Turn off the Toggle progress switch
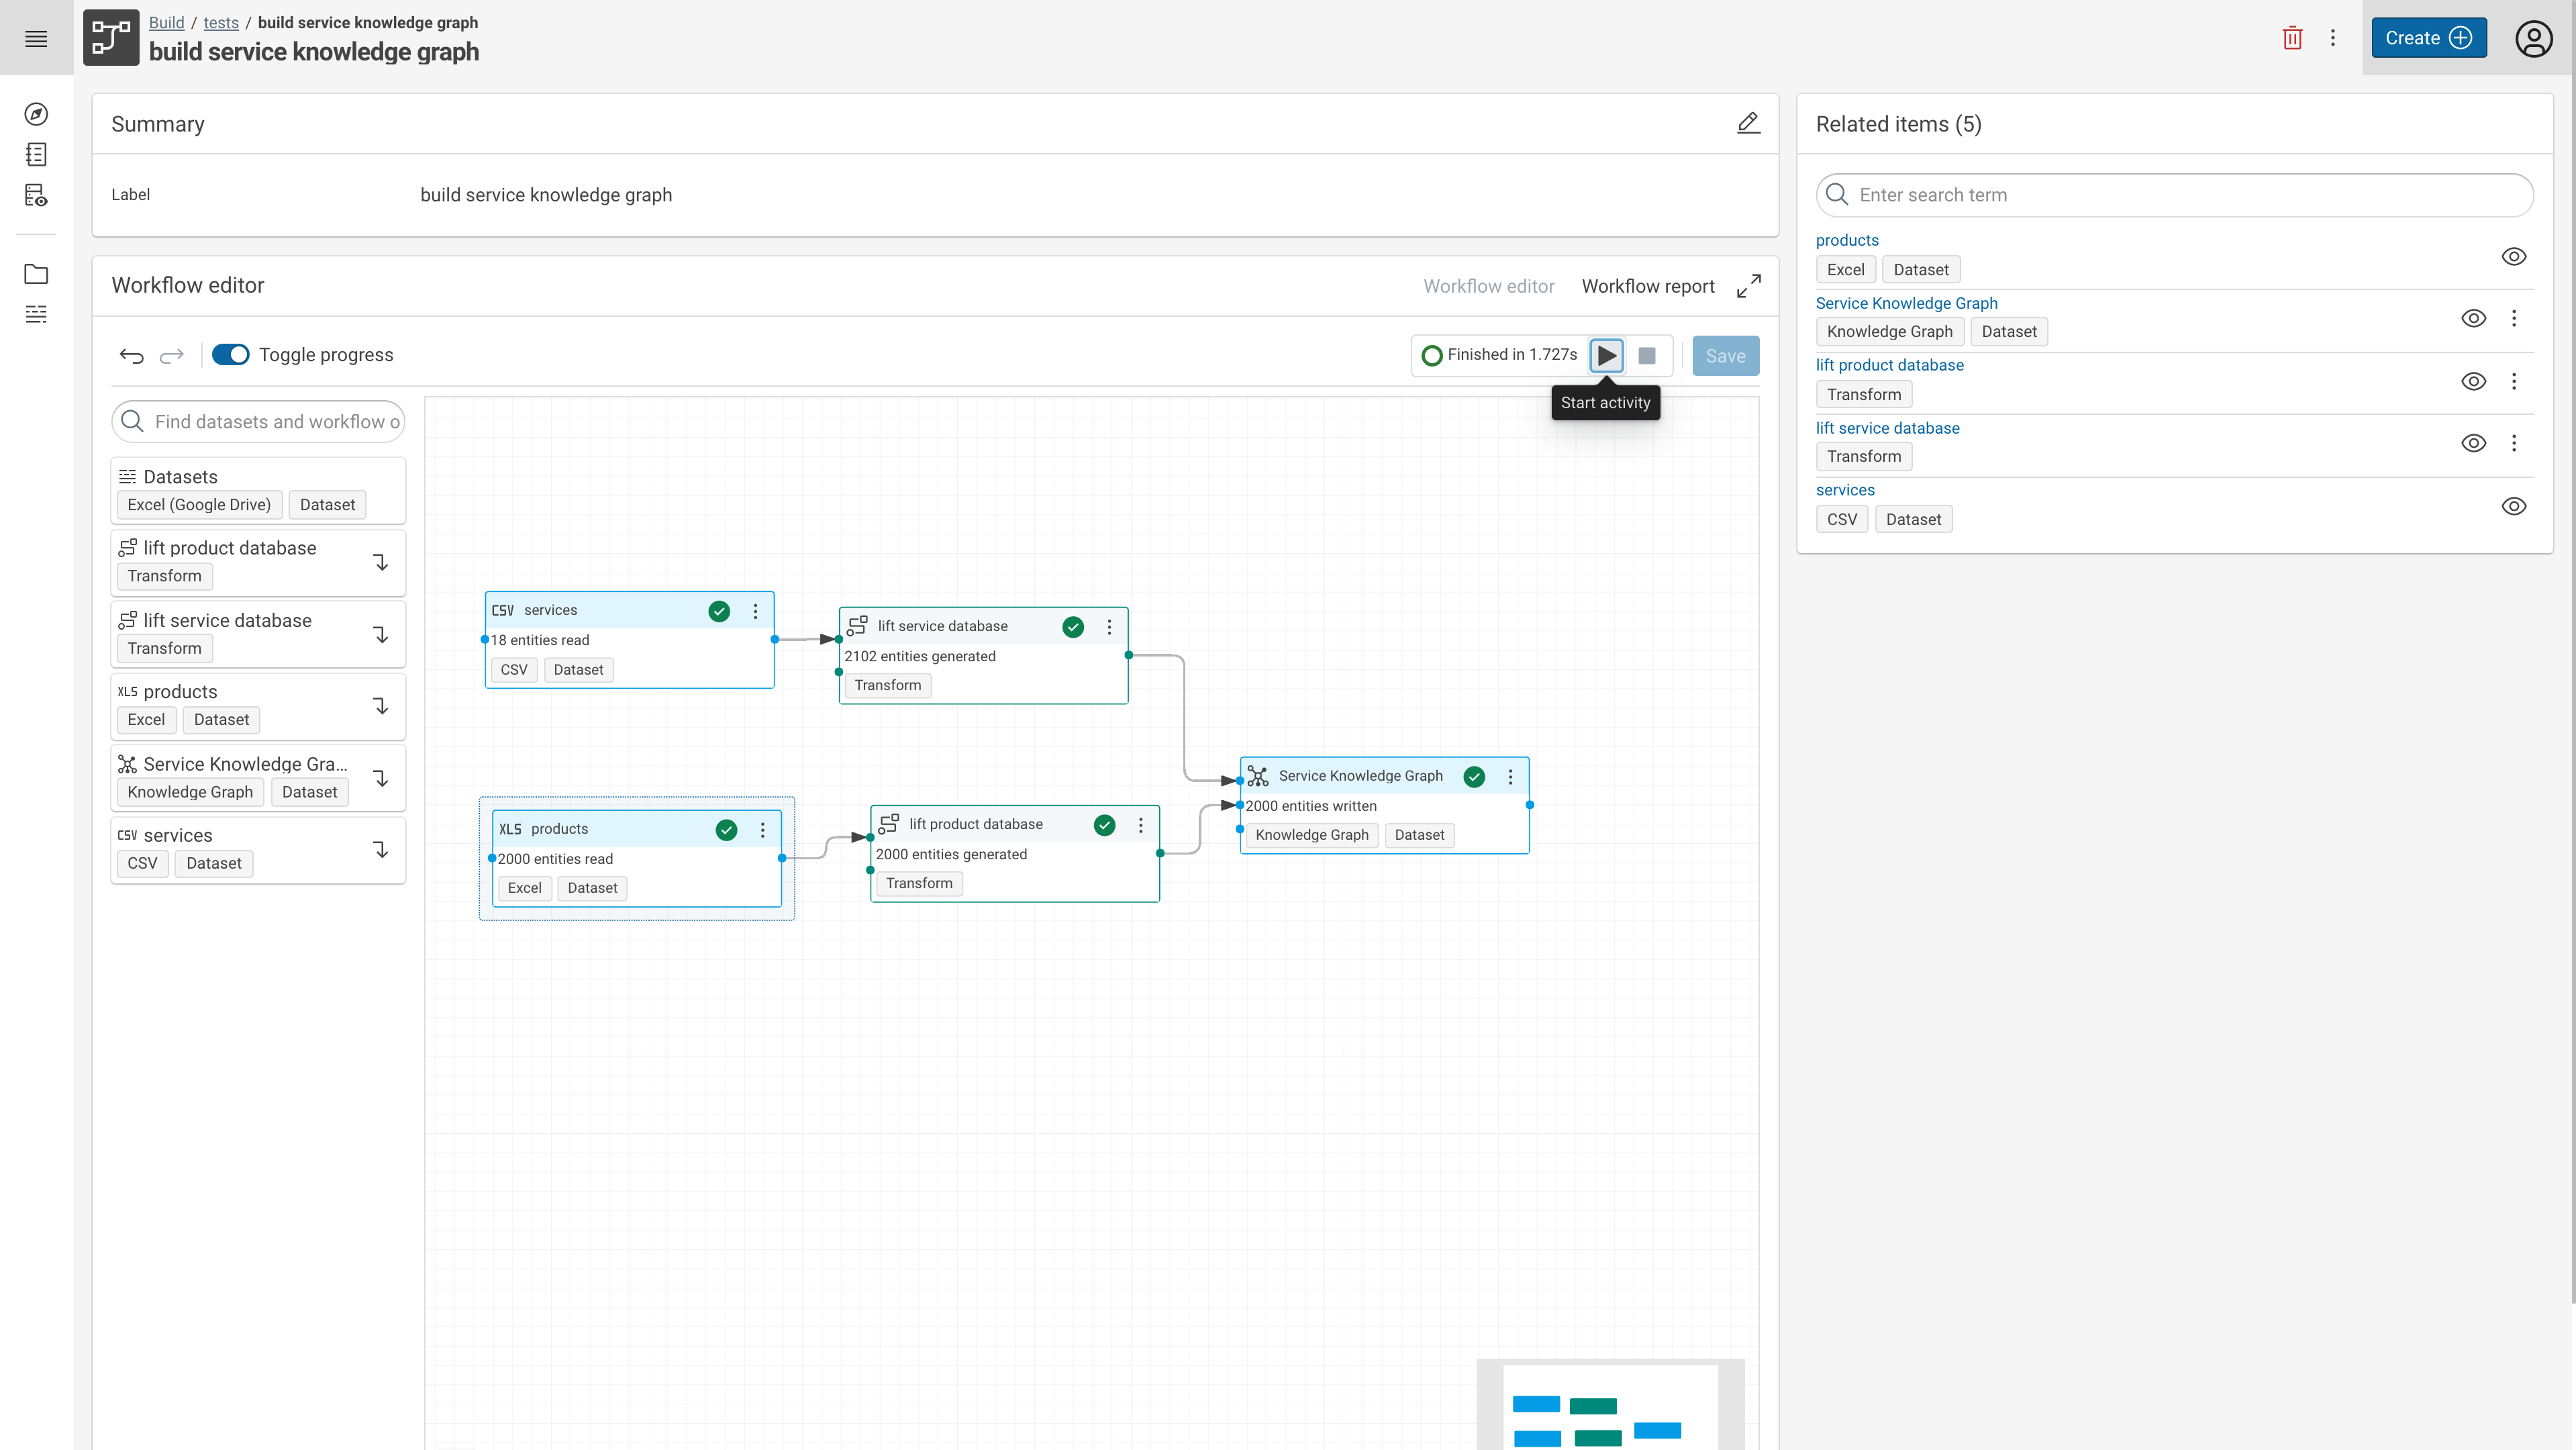 click(x=230, y=354)
